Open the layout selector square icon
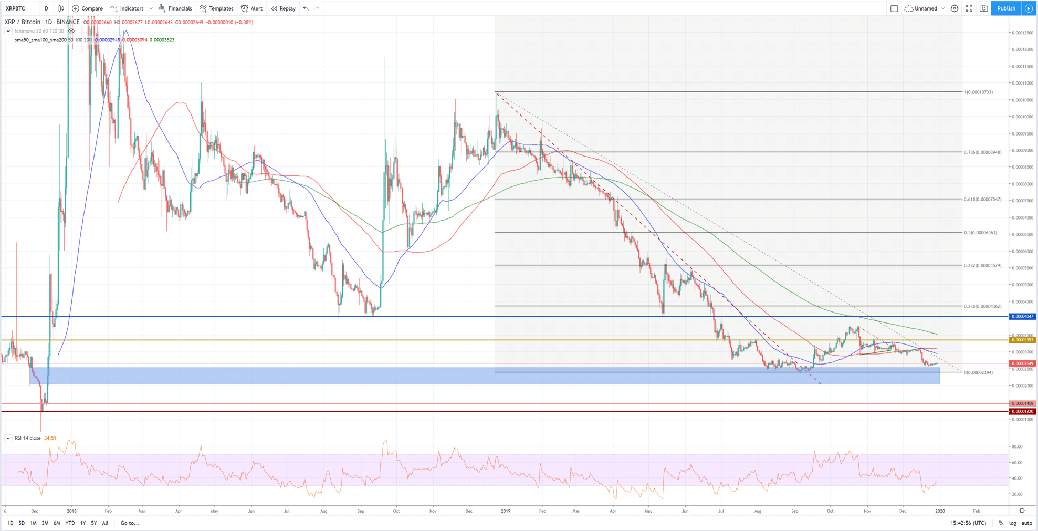Viewport: 1038px width, 531px height. (x=894, y=8)
